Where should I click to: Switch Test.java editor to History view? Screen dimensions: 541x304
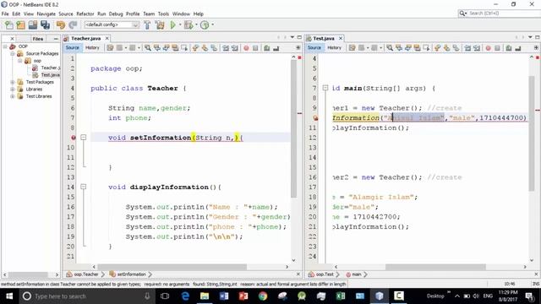coord(334,47)
